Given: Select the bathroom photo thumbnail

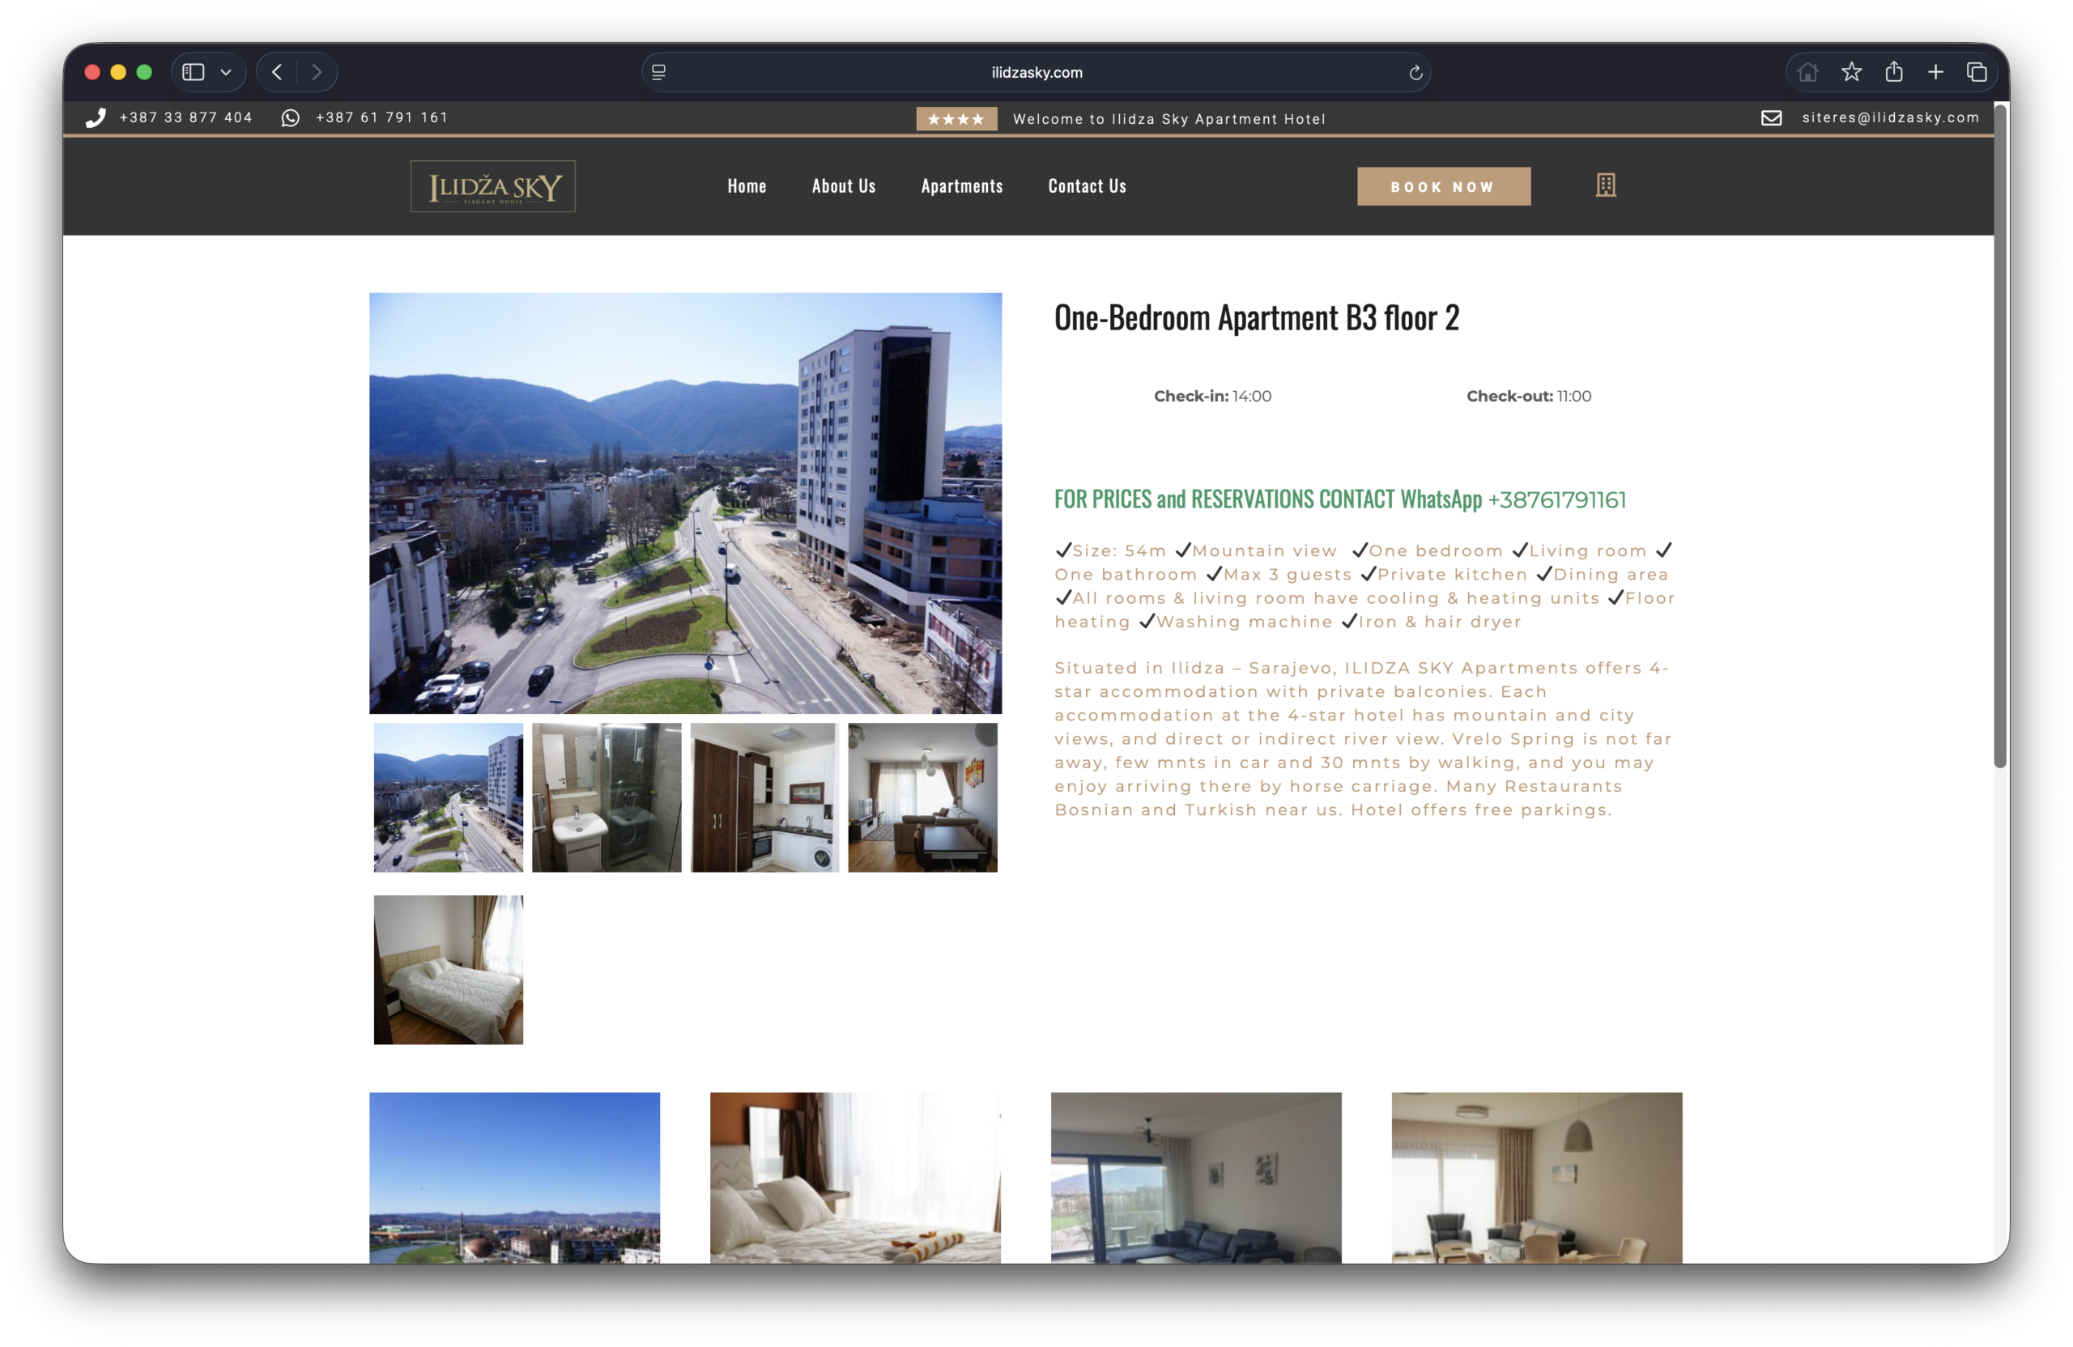Looking at the screenshot, I should [x=607, y=797].
